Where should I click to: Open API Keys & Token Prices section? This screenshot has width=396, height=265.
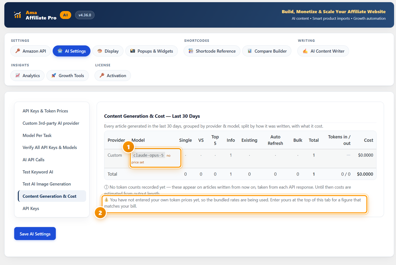coord(52,111)
